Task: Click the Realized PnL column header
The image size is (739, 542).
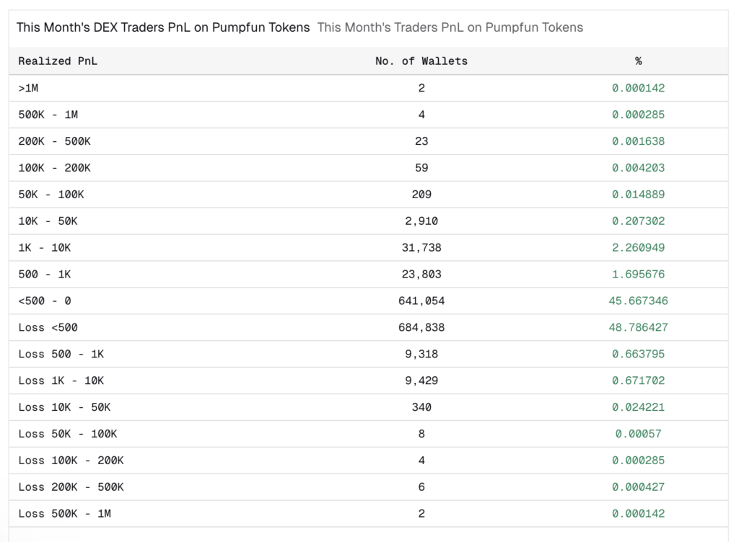Action: [x=58, y=61]
